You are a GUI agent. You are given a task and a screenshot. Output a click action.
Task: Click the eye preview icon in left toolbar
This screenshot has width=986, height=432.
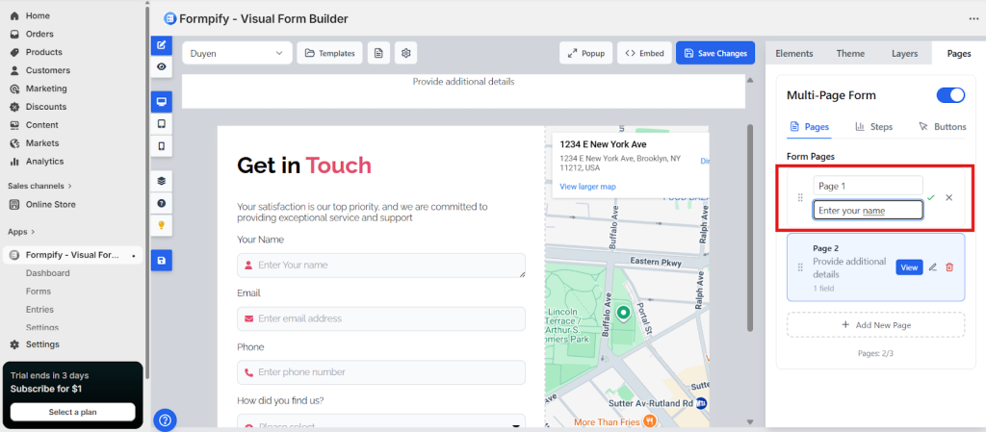coord(162,66)
